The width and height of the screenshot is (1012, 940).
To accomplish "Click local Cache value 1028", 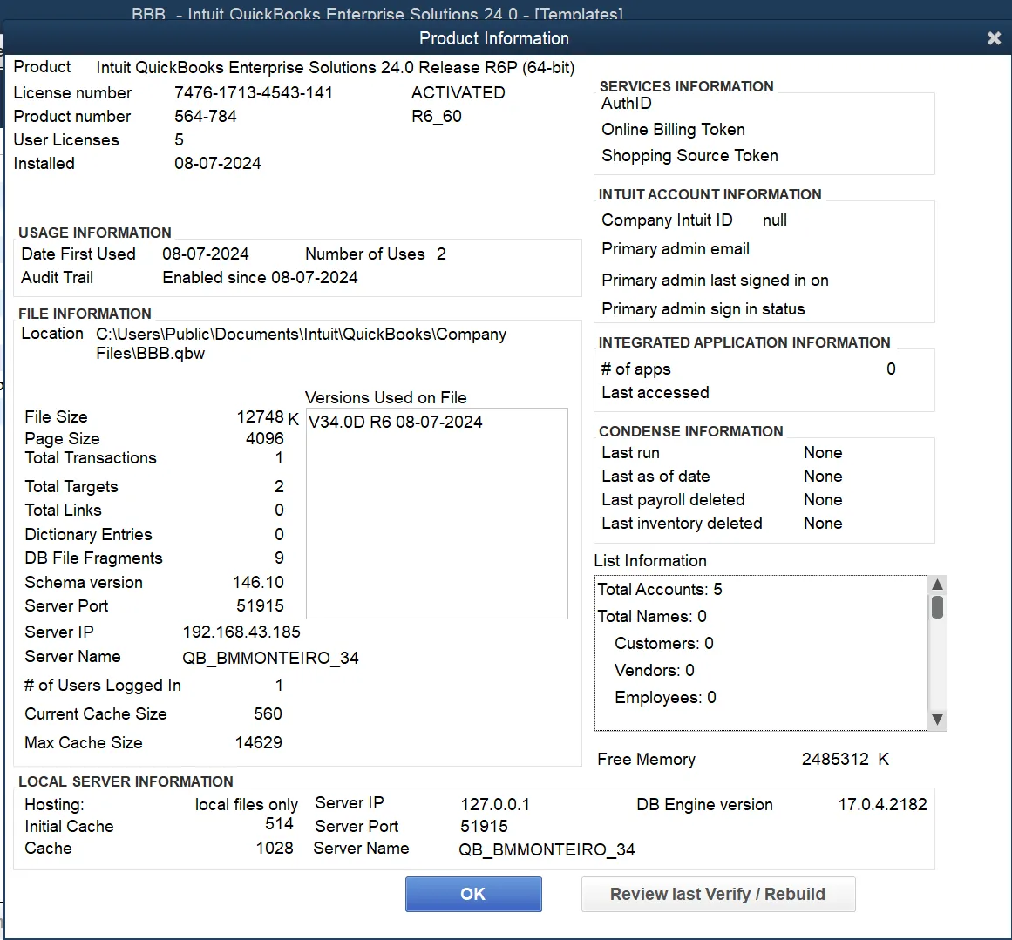I will [x=275, y=849].
